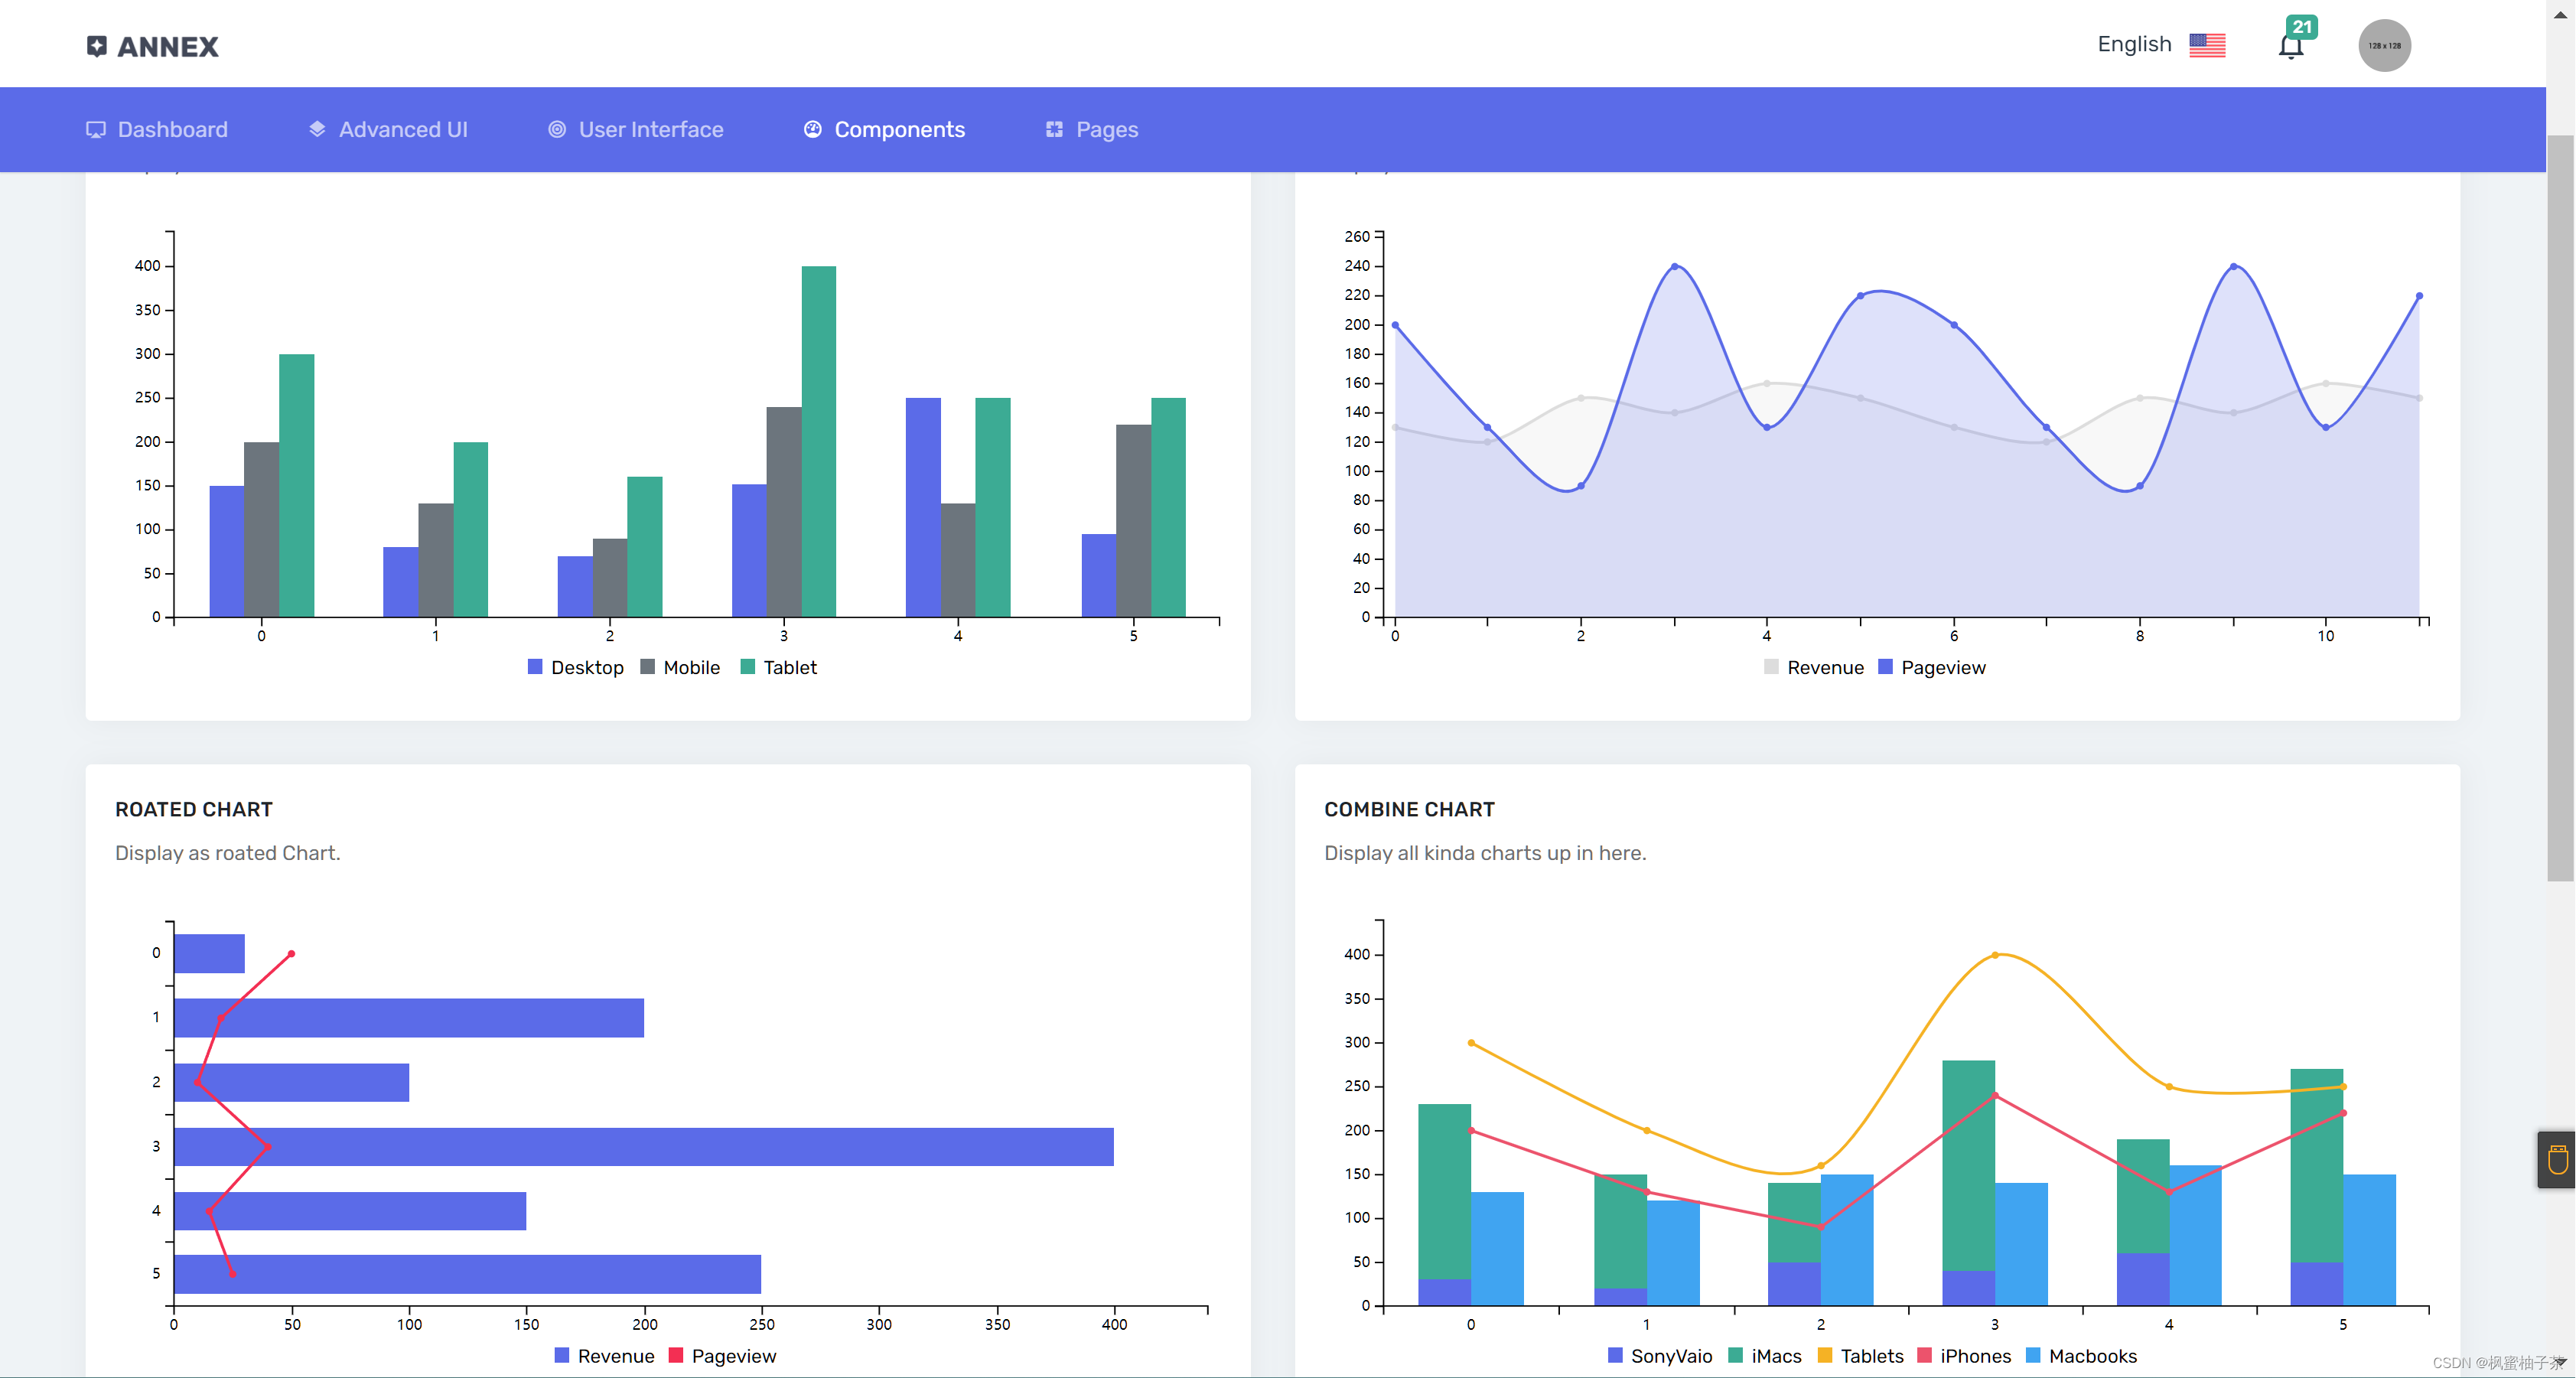Click the User Interface target icon
Viewport: 2576px width, 1378px height.
click(x=557, y=129)
